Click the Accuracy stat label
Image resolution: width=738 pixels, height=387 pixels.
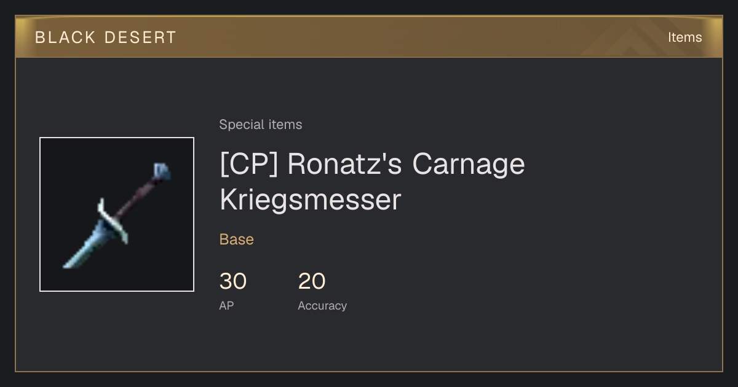pyautogui.click(x=322, y=305)
